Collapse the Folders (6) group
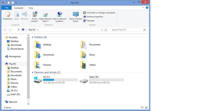This screenshot has width=223, height=111. click(x=33, y=37)
